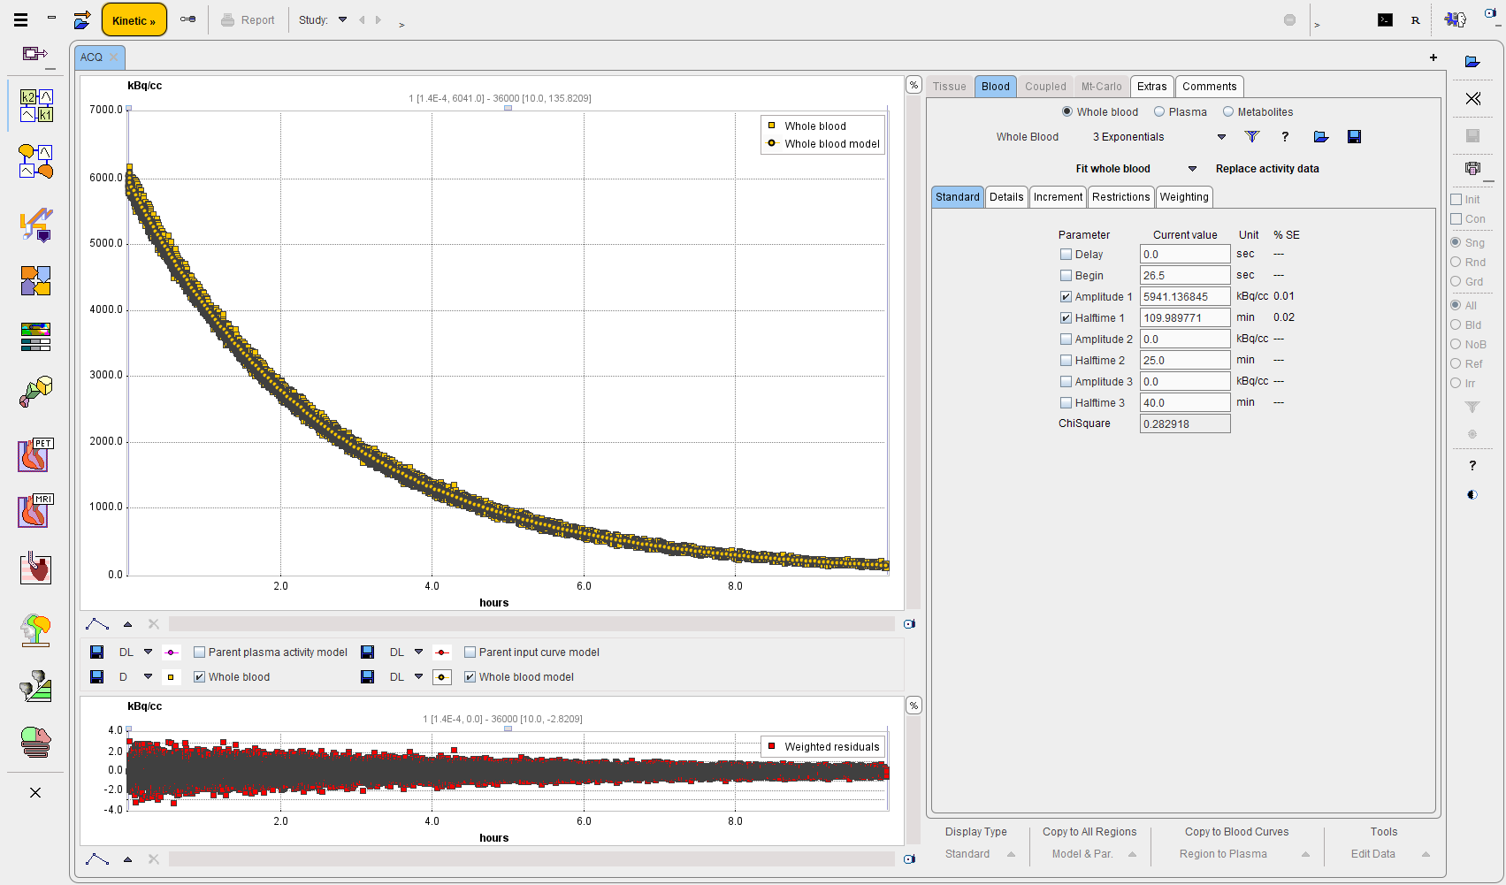This screenshot has height=885, width=1506.
Task: Switch to the Tissue tab
Action: [x=950, y=87]
